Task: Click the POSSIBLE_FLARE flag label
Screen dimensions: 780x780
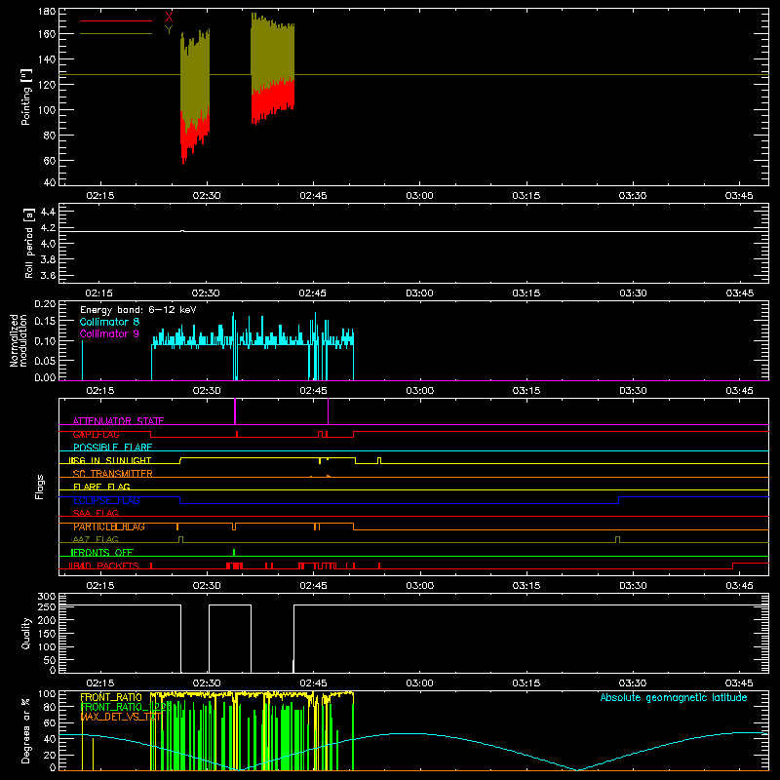Action: tap(112, 448)
